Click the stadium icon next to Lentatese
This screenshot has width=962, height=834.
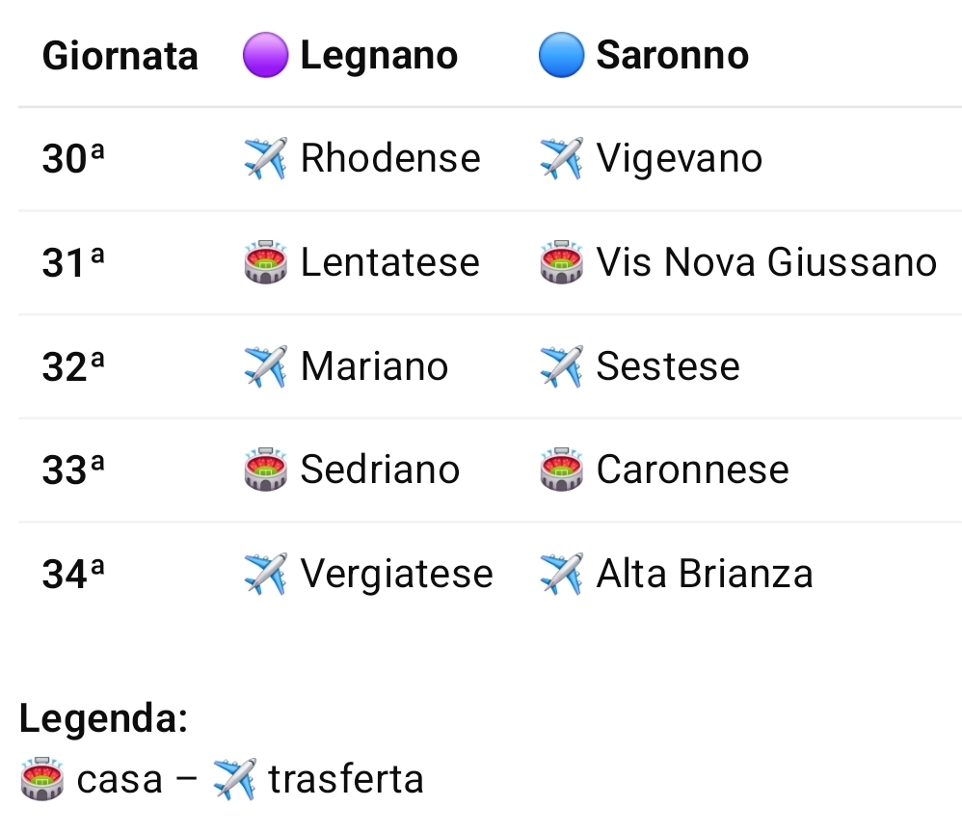[265, 262]
